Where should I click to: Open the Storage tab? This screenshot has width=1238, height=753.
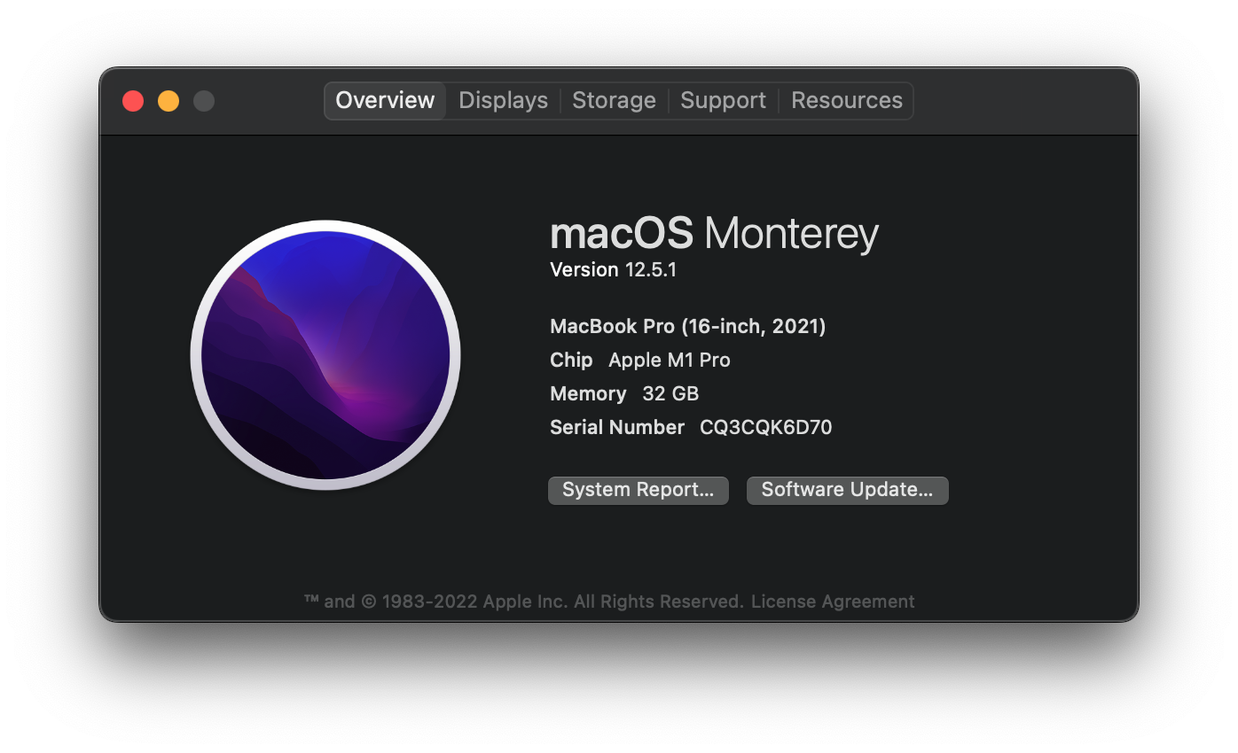click(x=614, y=100)
